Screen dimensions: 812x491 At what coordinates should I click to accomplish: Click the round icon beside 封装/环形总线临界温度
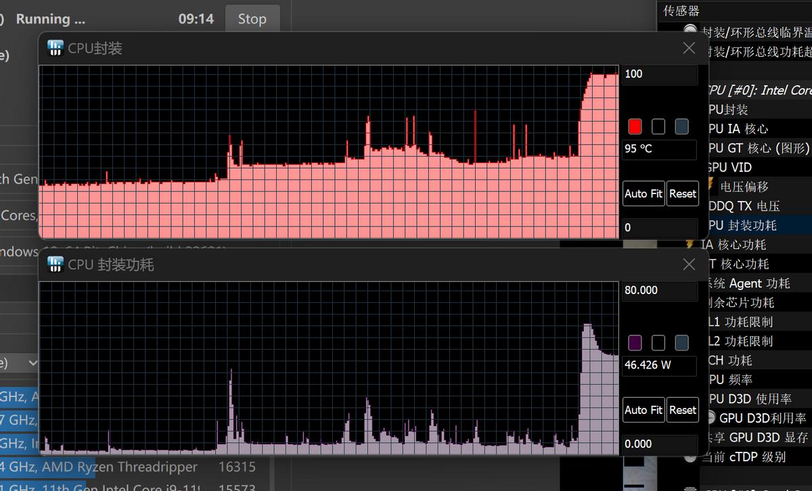point(690,31)
